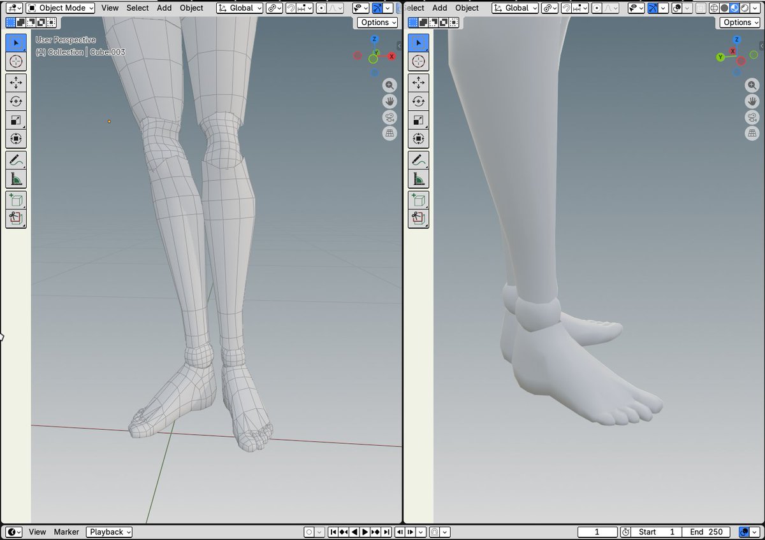Toggle snapping magnet in left viewport header
765x540 pixels.
pyautogui.click(x=291, y=8)
